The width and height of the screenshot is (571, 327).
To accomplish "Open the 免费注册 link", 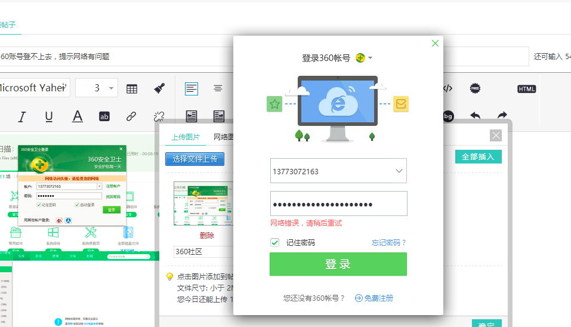I will (x=379, y=298).
